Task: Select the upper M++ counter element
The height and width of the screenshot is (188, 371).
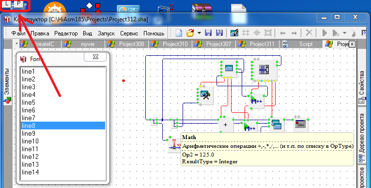Action: pos(257,101)
